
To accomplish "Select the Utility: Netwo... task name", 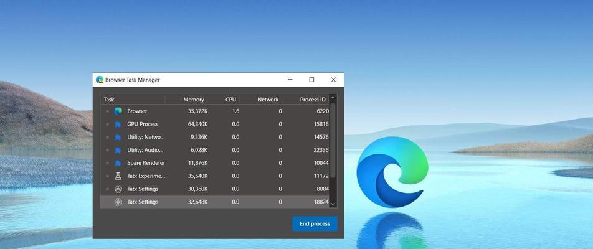I will (x=146, y=137).
